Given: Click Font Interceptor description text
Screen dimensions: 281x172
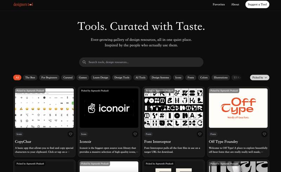Looking at the screenshot, I should point(172,150).
